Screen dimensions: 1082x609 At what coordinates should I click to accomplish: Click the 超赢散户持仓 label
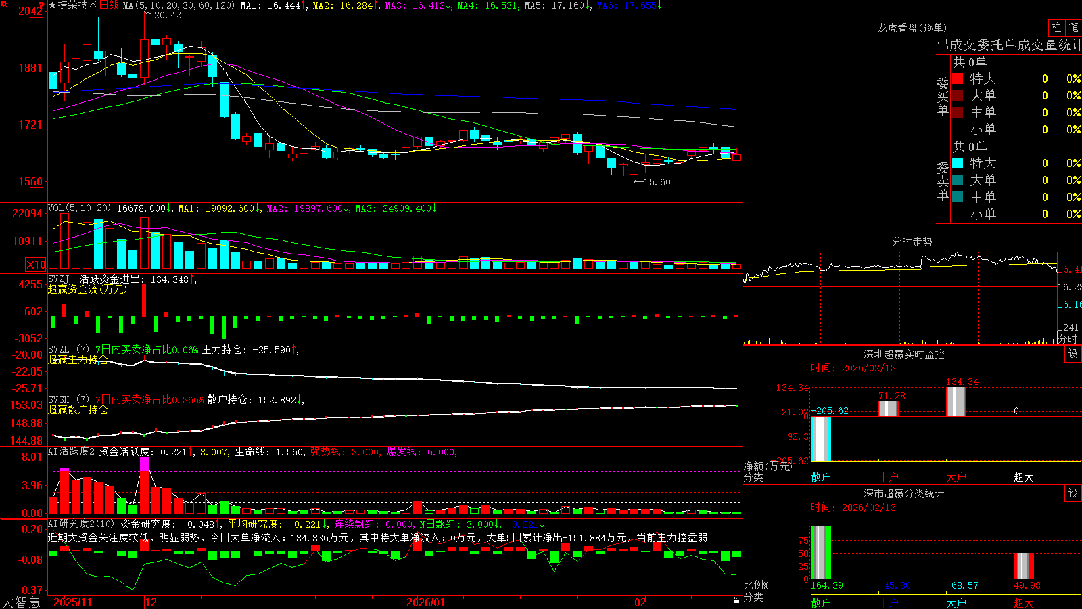[x=78, y=409]
